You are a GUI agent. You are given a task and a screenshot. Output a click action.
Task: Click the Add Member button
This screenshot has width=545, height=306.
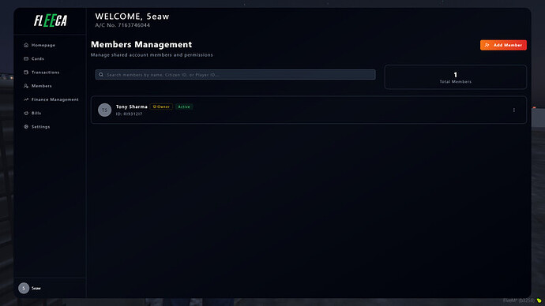[503, 45]
